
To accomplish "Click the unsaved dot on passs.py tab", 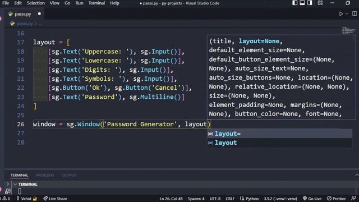I will click(39, 14).
